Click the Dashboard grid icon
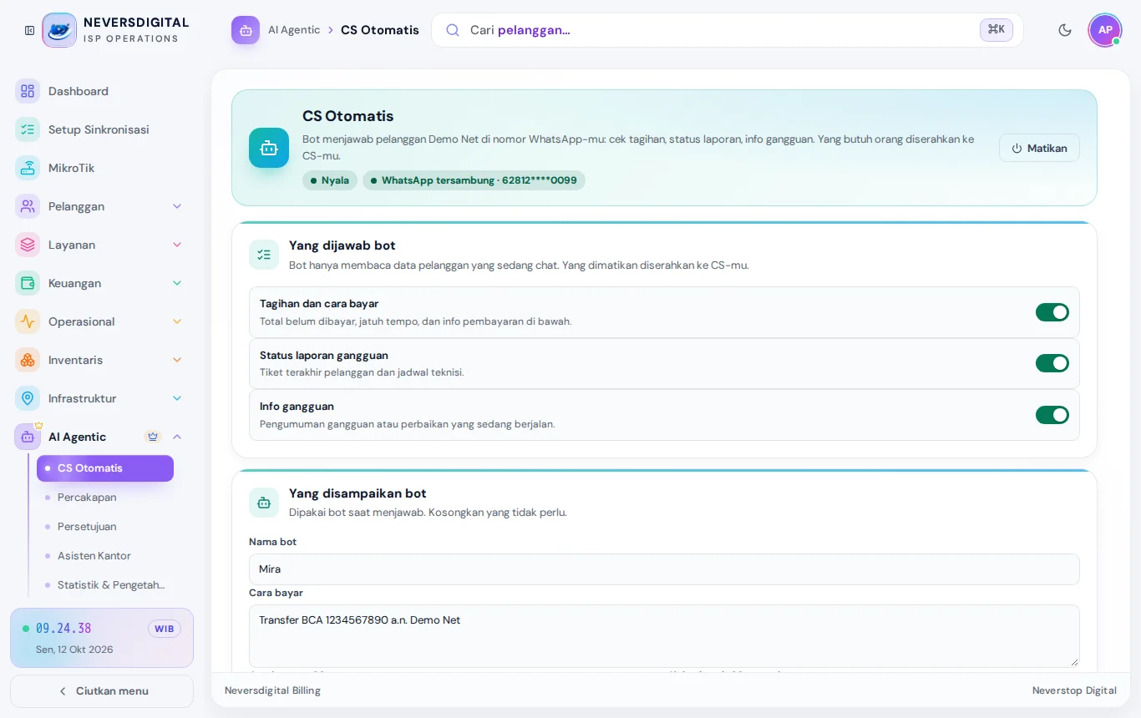Image resolution: width=1141 pixels, height=718 pixels. tap(28, 91)
